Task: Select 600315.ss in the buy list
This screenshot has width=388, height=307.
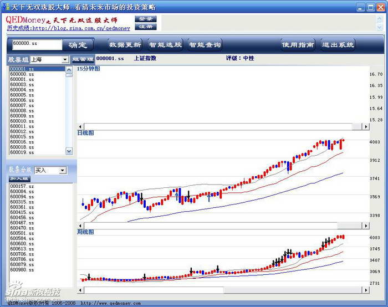Action: [x=41, y=202]
